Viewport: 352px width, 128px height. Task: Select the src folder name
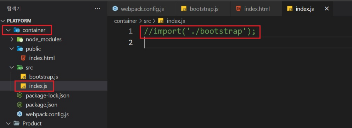29,68
